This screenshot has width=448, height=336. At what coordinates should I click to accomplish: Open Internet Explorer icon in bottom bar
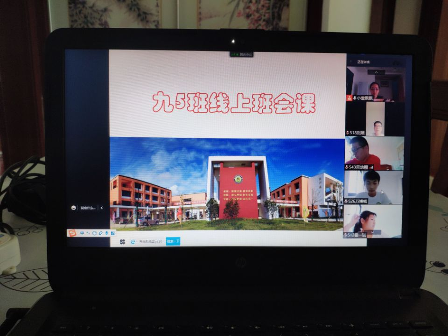(x=133, y=241)
